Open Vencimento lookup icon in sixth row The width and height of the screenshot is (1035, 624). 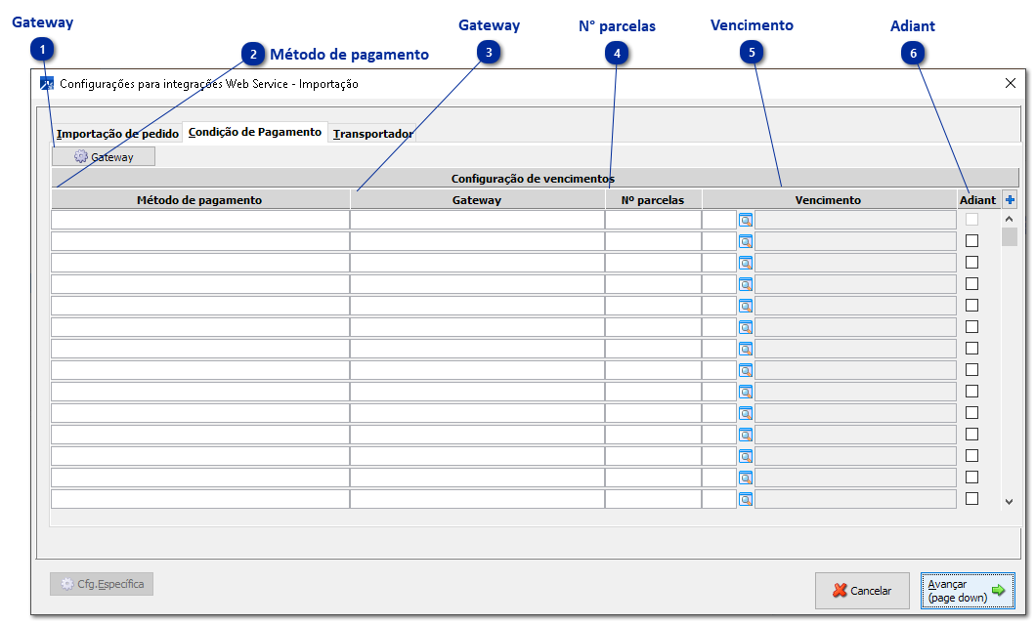click(x=746, y=327)
